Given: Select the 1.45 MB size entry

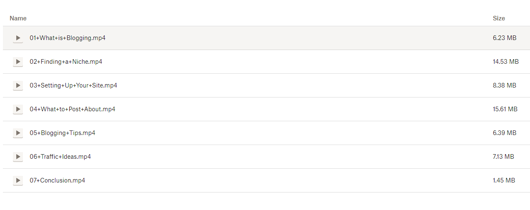Looking at the screenshot, I should pyautogui.click(x=504, y=180).
